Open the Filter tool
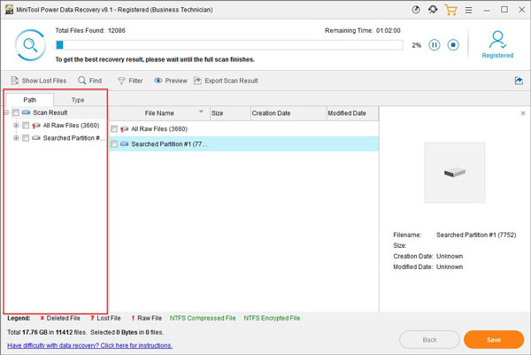The image size is (531, 355). [129, 81]
